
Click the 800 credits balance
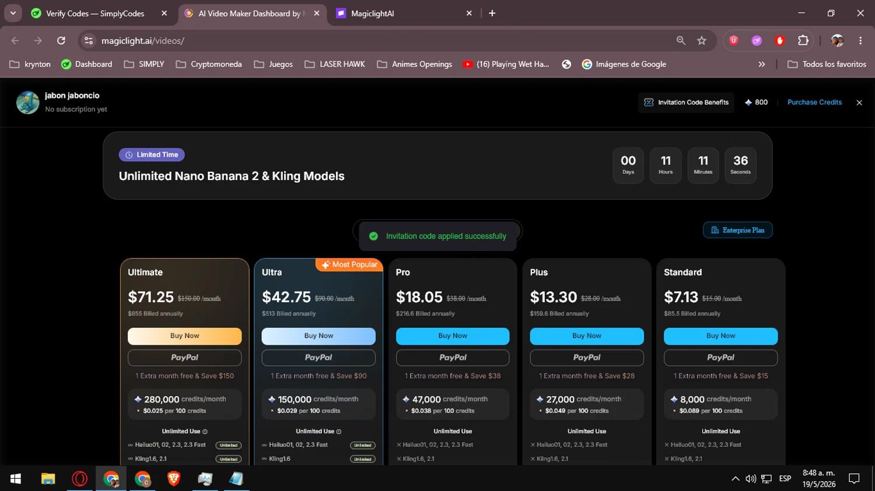756,103
